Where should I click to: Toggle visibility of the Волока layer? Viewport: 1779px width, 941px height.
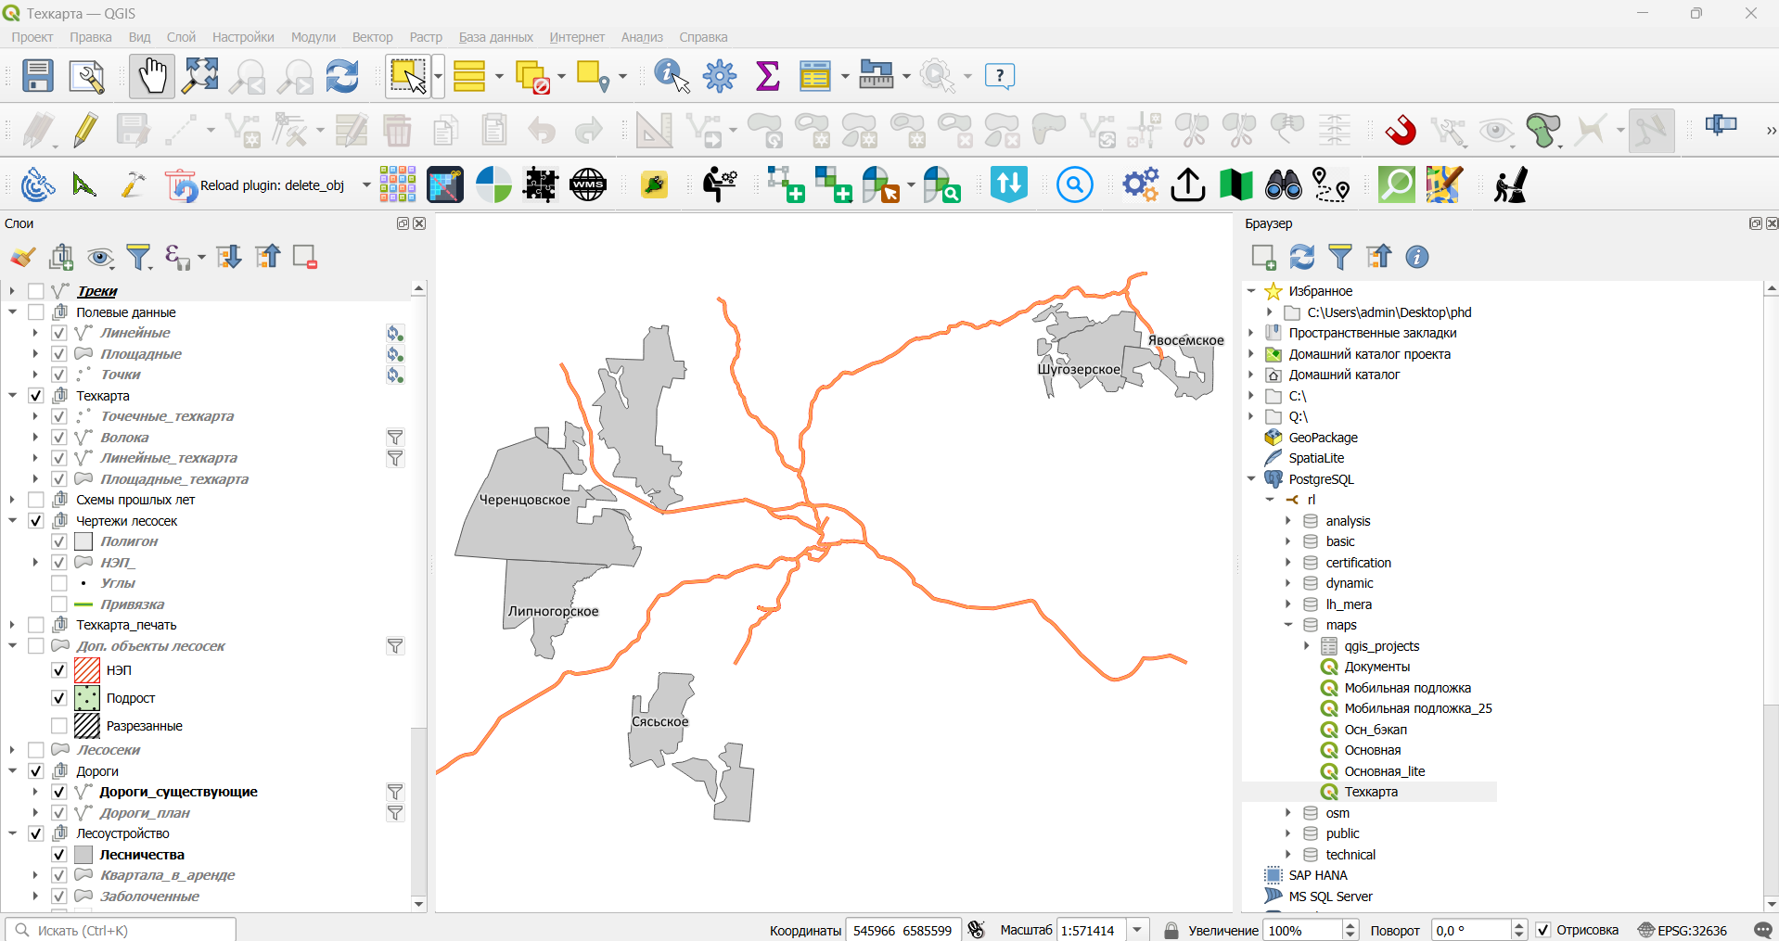point(58,438)
